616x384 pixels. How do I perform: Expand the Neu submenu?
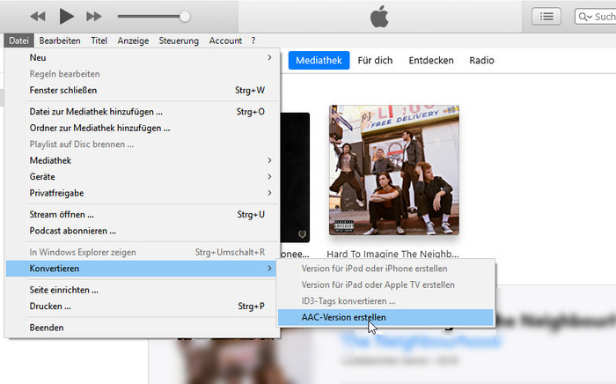pyautogui.click(x=142, y=58)
